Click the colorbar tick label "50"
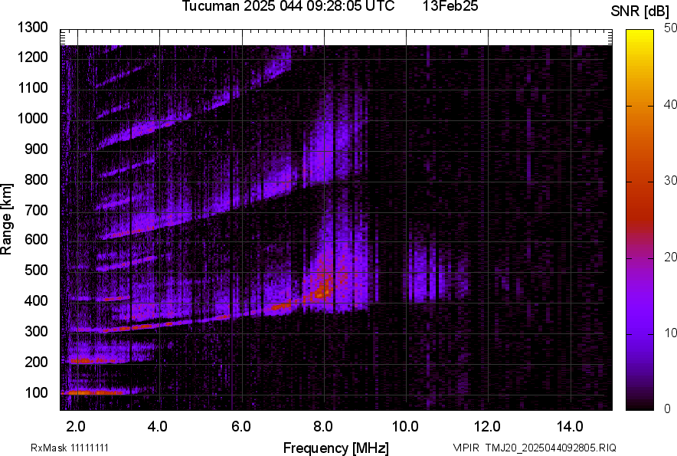677x456 pixels. pos(671,28)
